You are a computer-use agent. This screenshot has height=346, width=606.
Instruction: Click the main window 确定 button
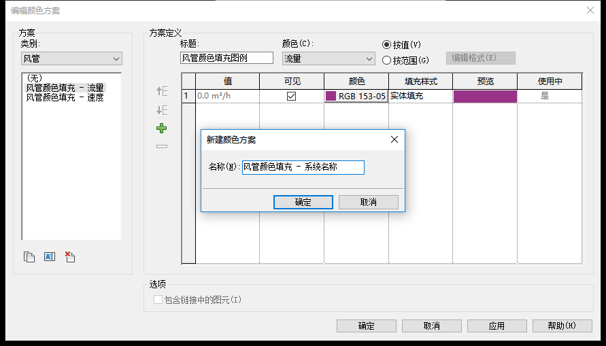(367, 326)
